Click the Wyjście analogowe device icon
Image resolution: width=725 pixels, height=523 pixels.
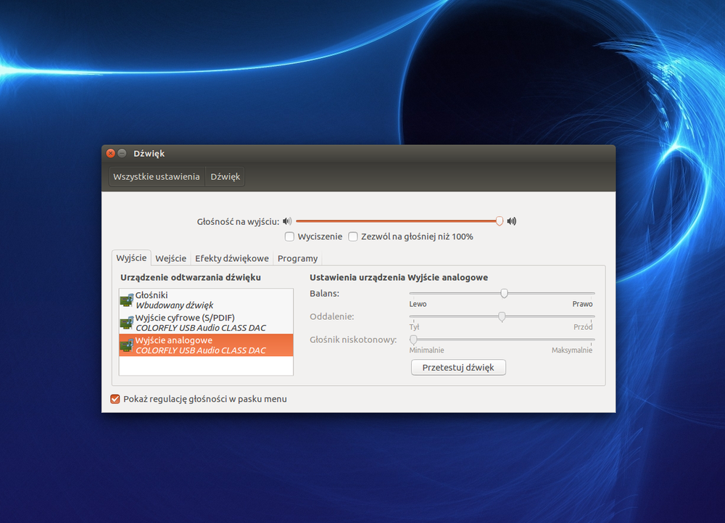(126, 345)
